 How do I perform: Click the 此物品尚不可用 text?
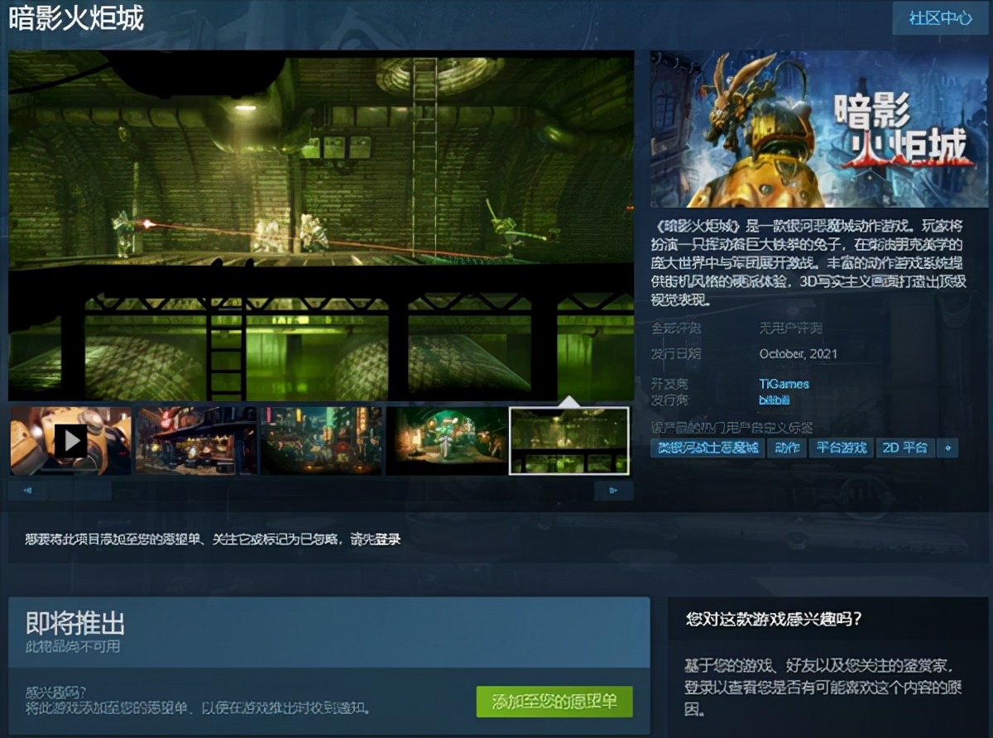(x=73, y=646)
